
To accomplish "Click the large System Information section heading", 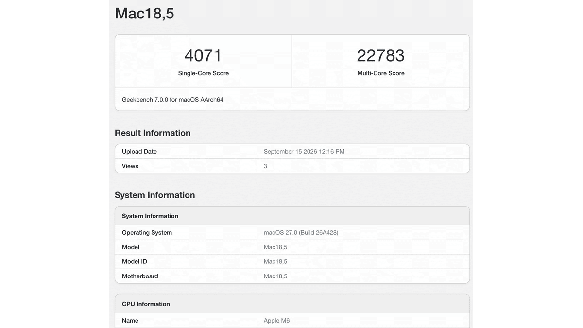I will 154,195.
